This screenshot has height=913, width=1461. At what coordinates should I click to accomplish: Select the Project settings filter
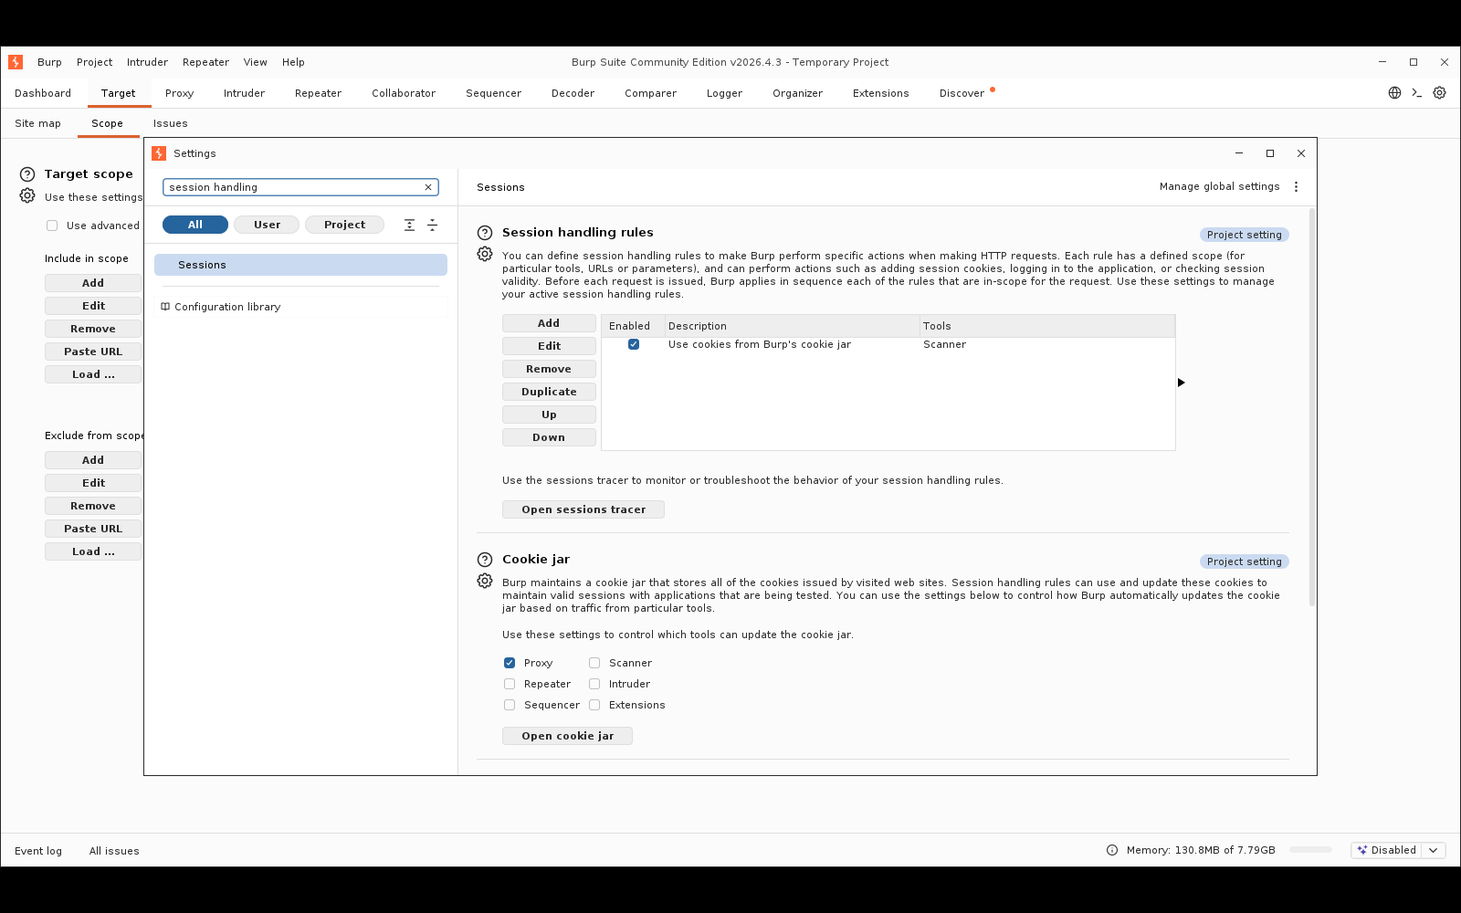pyautogui.click(x=344, y=225)
